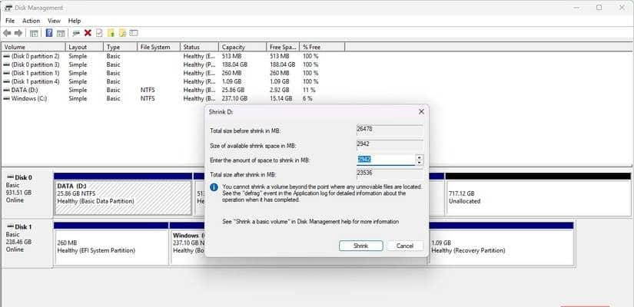Select the Disk 1 label box

point(27,243)
